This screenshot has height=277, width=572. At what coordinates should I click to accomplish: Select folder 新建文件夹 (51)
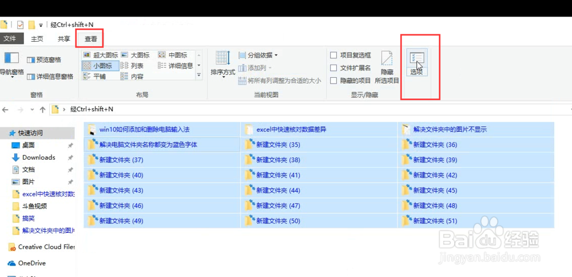(476, 221)
